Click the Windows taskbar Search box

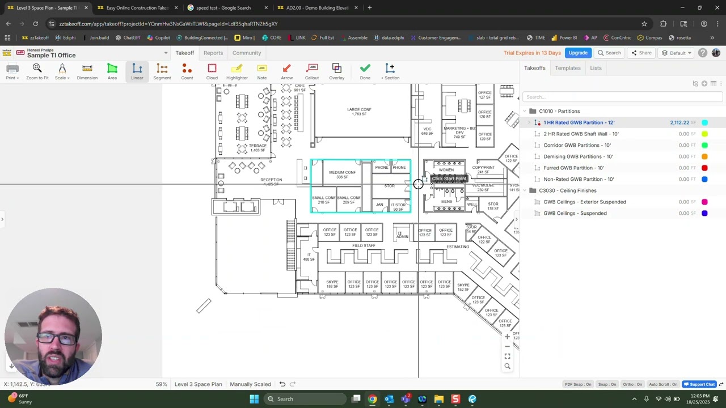point(306,399)
